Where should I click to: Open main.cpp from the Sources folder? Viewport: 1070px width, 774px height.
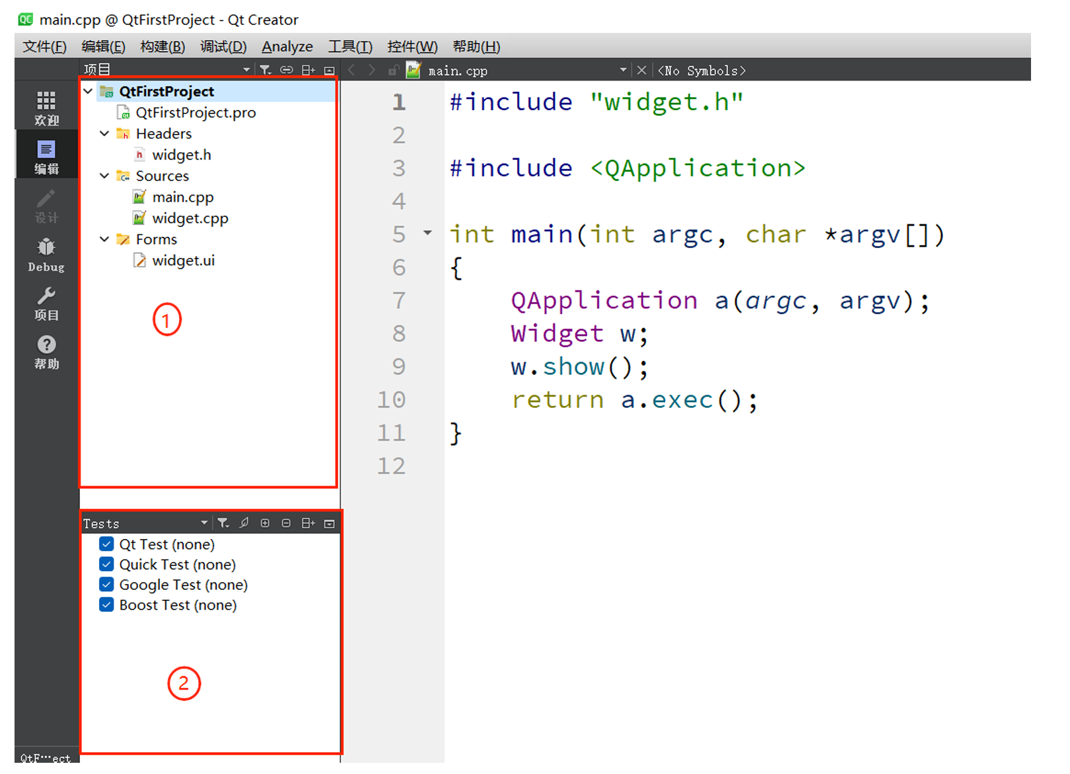click(x=183, y=197)
